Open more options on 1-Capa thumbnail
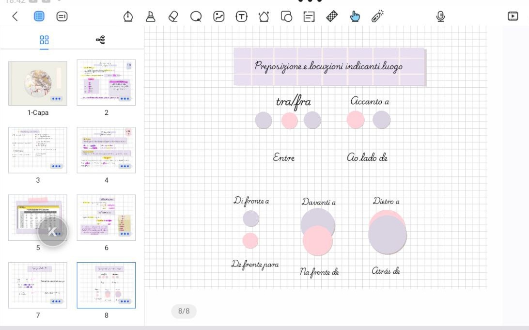This screenshot has width=529, height=330. point(56,99)
